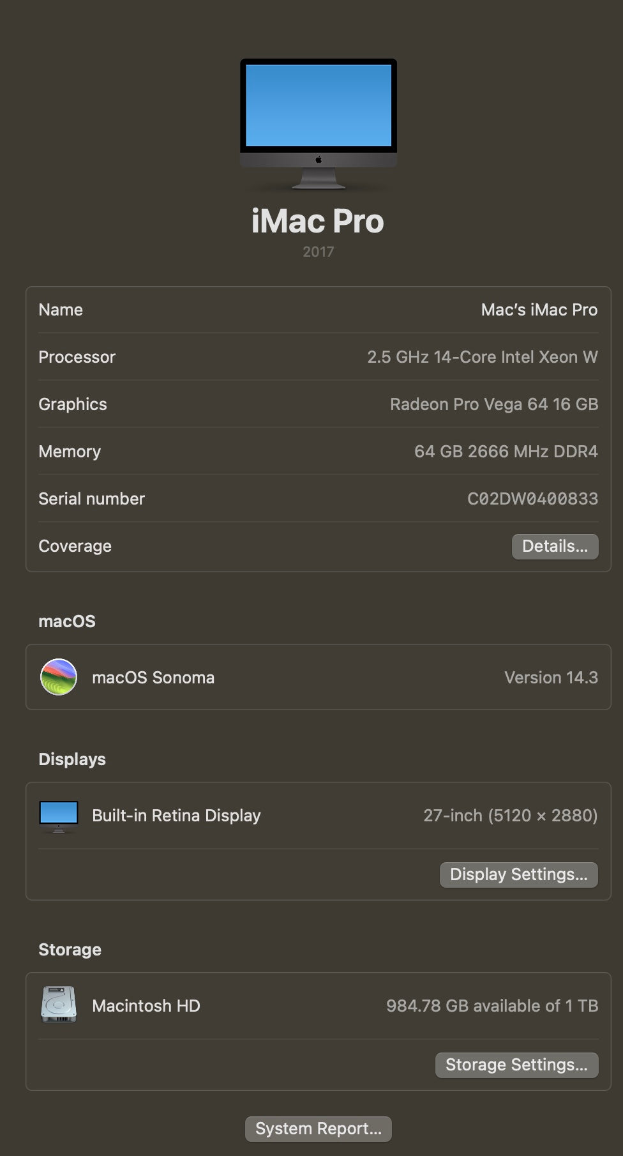Open the System Report

318,1129
